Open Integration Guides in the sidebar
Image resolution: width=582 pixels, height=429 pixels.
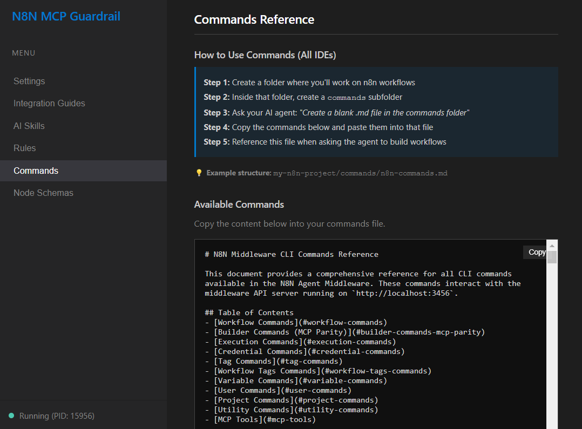click(49, 103)
